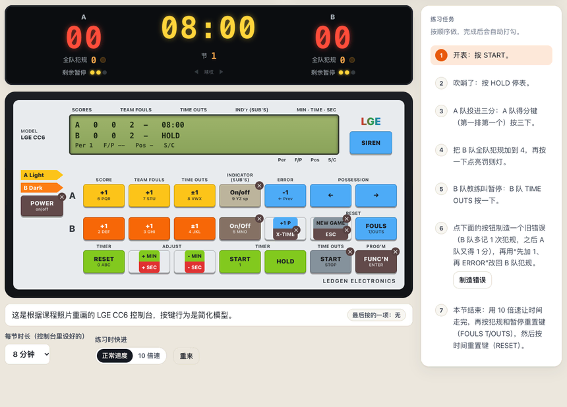Click team A's red score 00

[84, 37]
